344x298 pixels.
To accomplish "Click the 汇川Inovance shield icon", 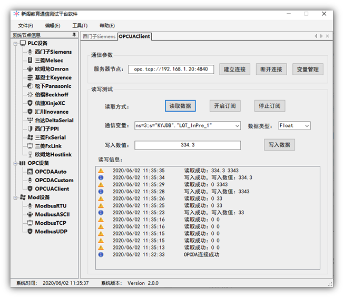I will [x=30, y=112].
